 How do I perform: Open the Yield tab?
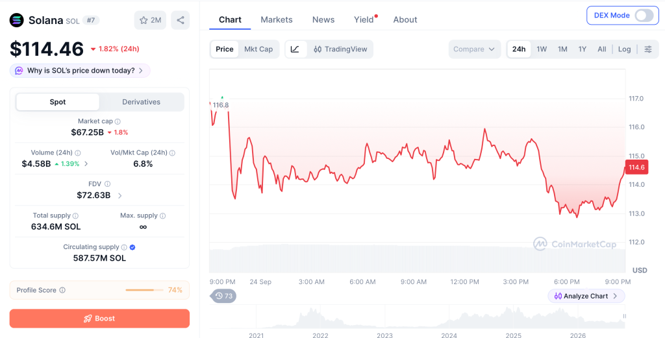364,20
